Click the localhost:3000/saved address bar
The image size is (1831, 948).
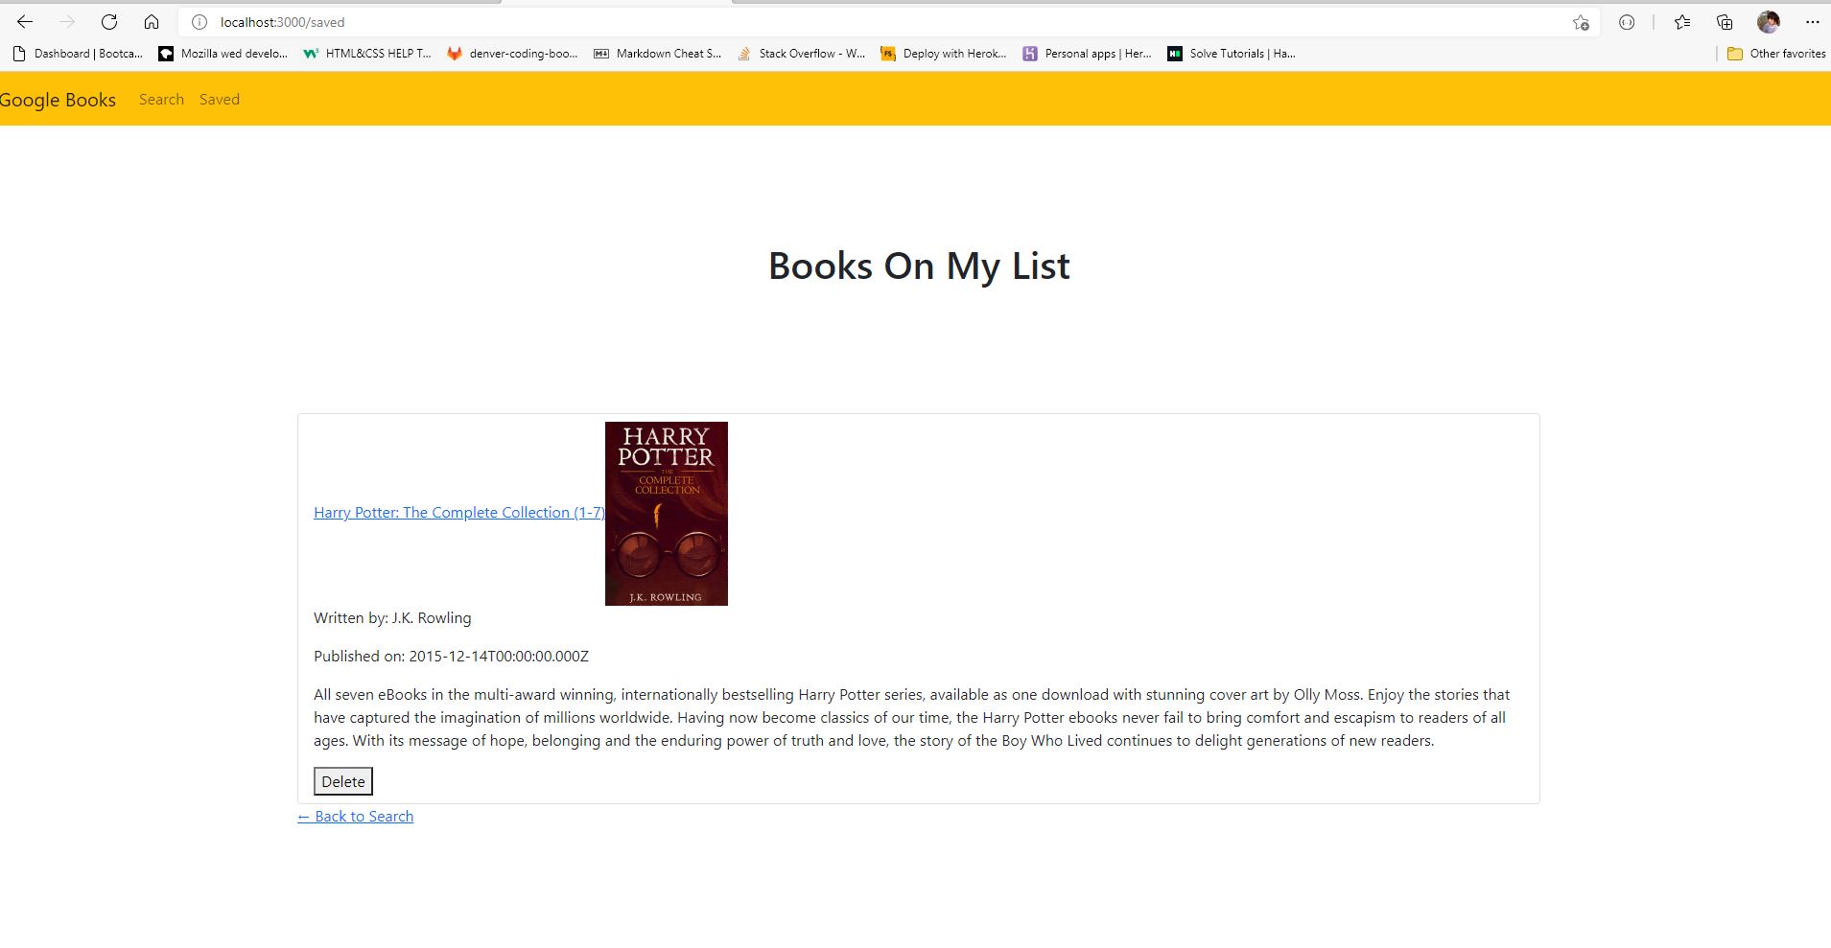point(887,22)
